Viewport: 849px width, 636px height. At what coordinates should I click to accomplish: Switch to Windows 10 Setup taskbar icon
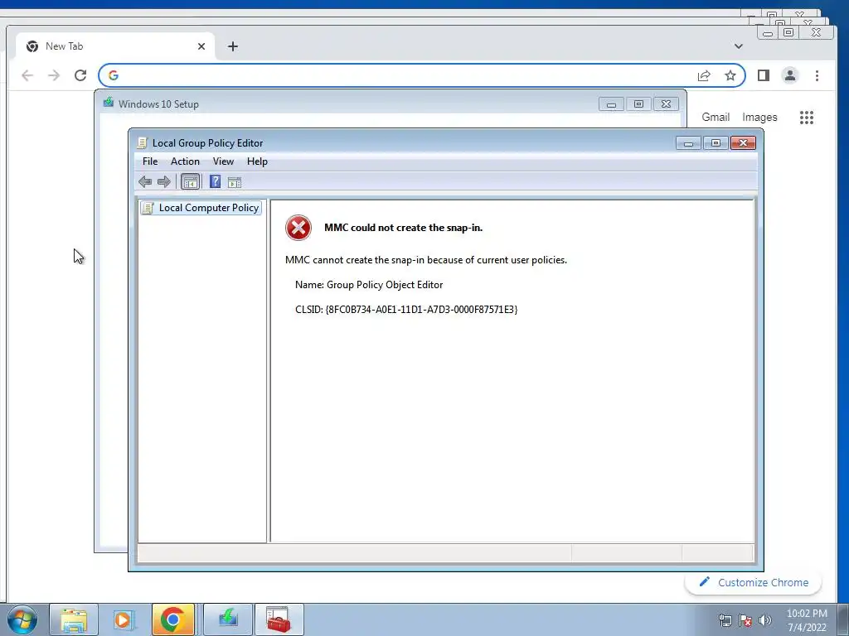coord(228,619)
